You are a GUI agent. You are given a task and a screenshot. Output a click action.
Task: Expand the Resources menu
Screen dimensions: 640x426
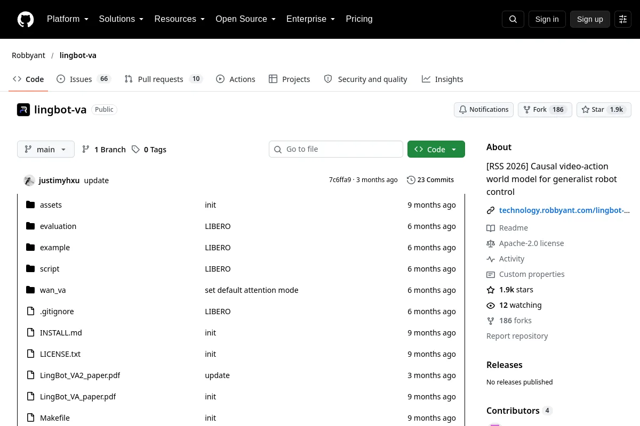coord(180,19)
